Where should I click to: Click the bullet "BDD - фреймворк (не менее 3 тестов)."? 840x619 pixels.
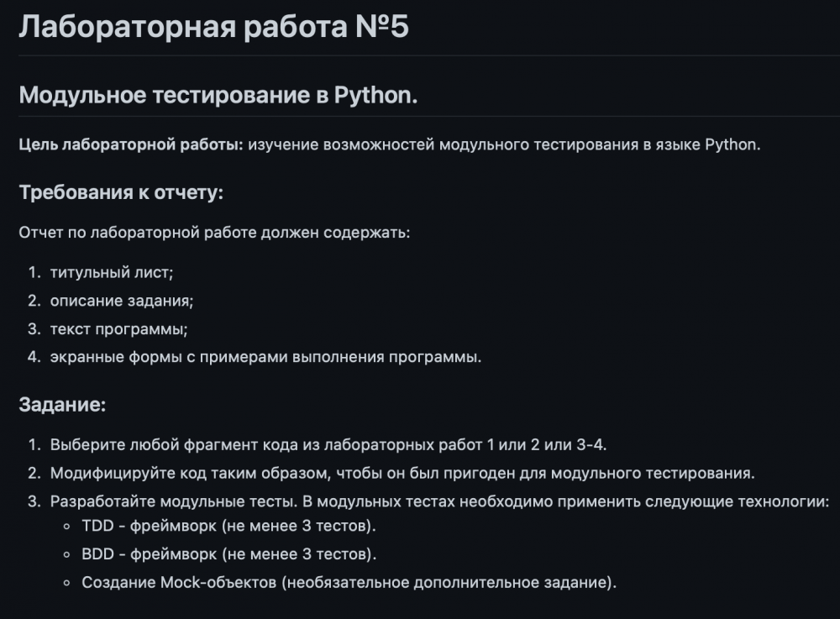click(228, 554)
